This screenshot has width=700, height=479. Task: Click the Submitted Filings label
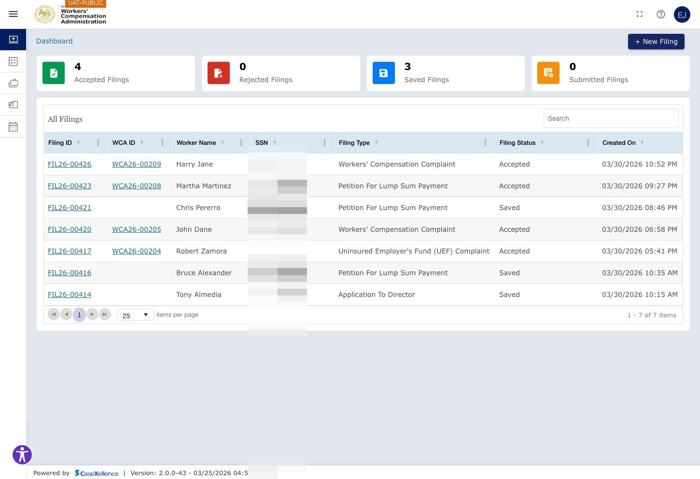pyautogui.click(x=599, y=80)
